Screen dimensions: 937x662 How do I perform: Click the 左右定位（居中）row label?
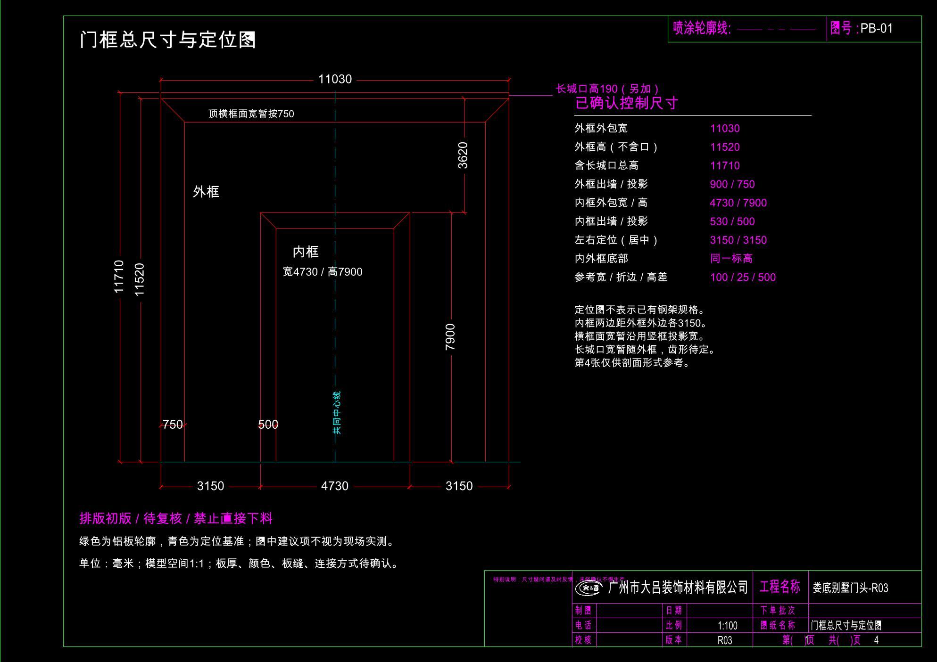(x=617, y=240)
